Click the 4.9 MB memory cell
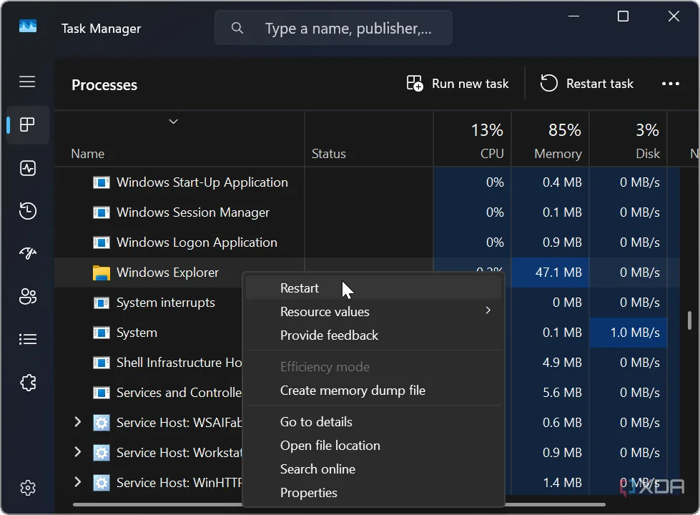700x515 pixels. click(550, 363)
